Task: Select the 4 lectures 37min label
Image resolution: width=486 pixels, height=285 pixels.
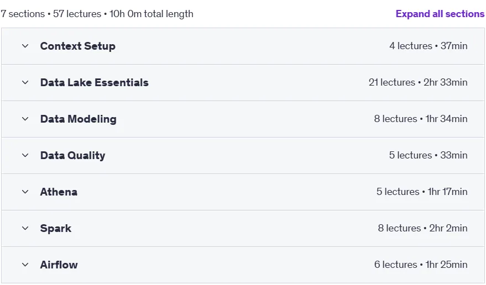Action: pos(428,46)
